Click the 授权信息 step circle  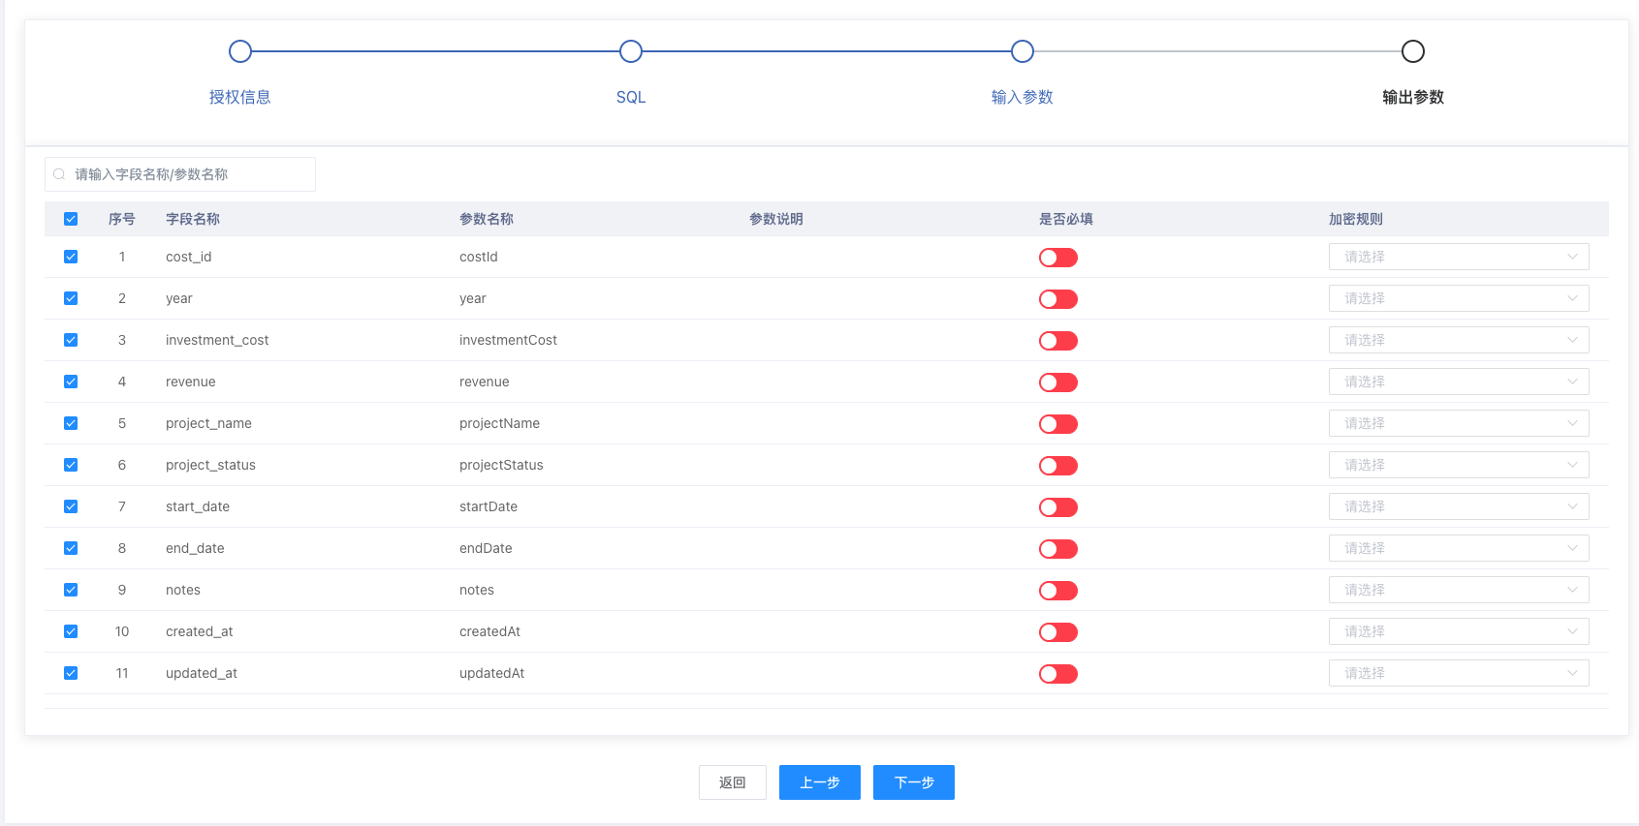[x=240, y=51]
